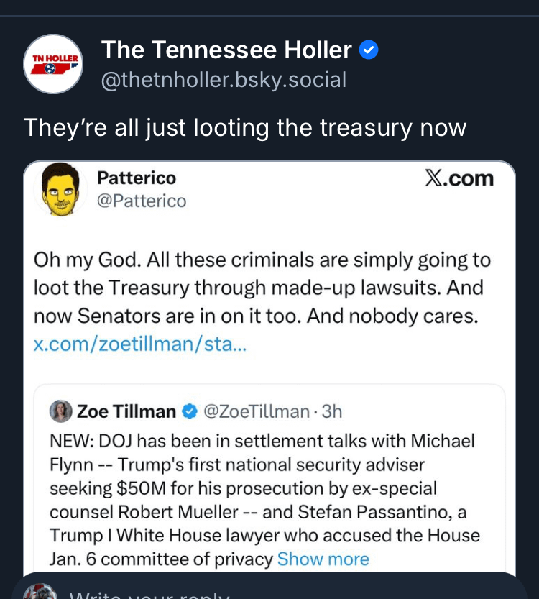Click the Patterico display name
The width and height of the screenshot is (539, 599).
point(136,178)
